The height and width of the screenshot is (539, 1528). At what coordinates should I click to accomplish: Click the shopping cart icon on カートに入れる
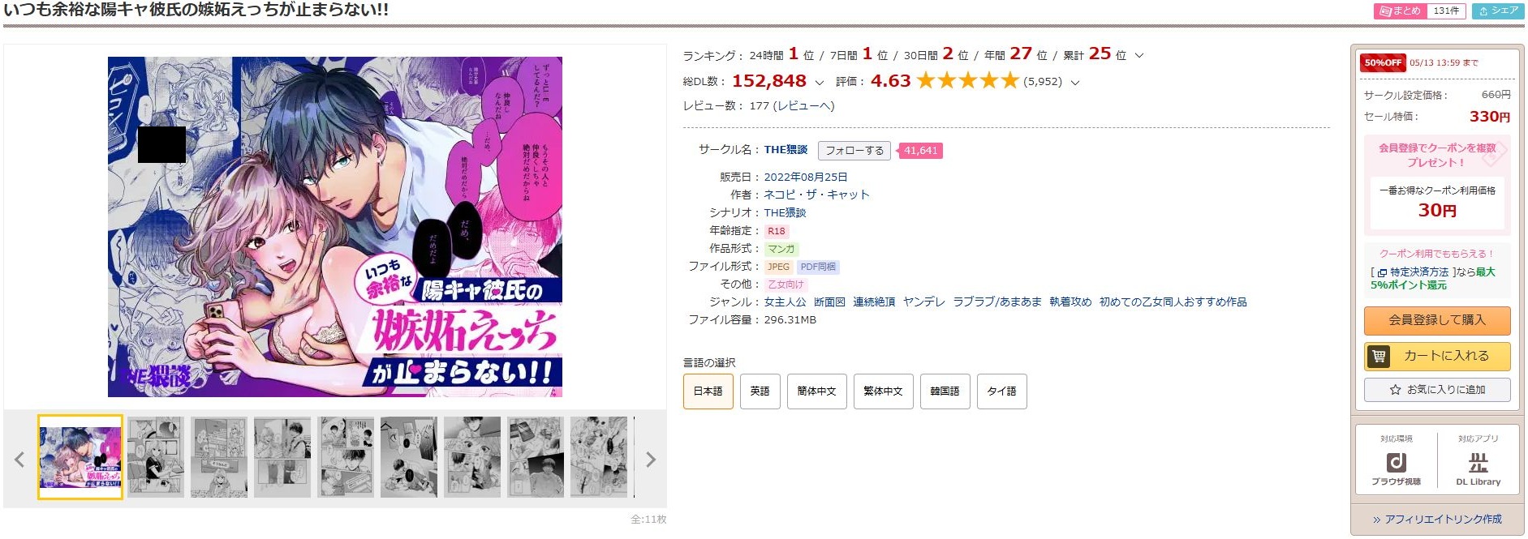pyautogui.click(x=1379, y=356)
